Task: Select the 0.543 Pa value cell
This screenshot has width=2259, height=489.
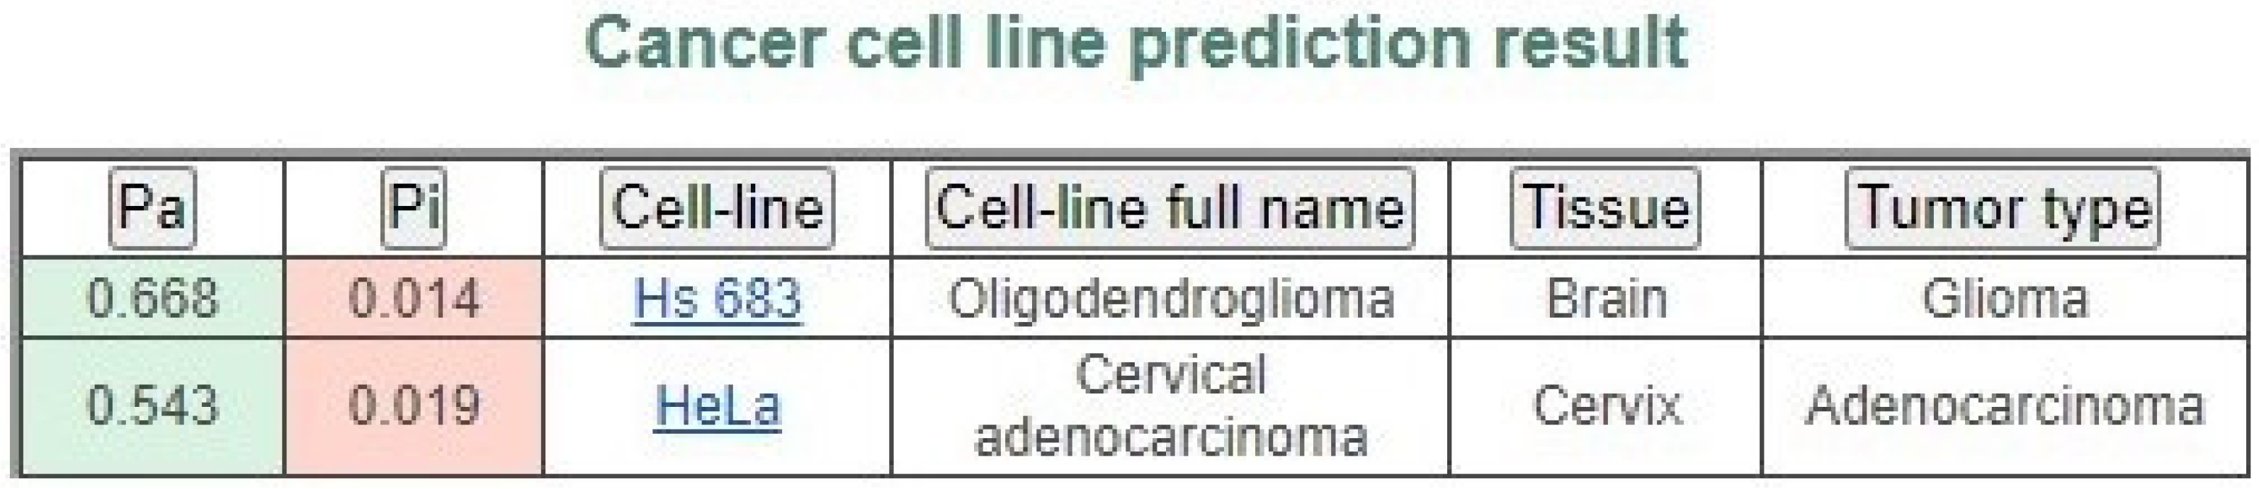Action: 152,407
